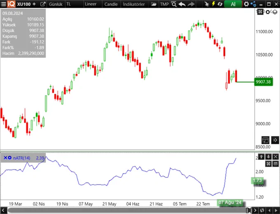The image size is (280, 214).
Task: Open saved chart folder icon
Action: [154, 4]
